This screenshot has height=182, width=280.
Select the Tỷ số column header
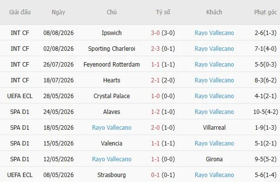click(x=163, y=12)
